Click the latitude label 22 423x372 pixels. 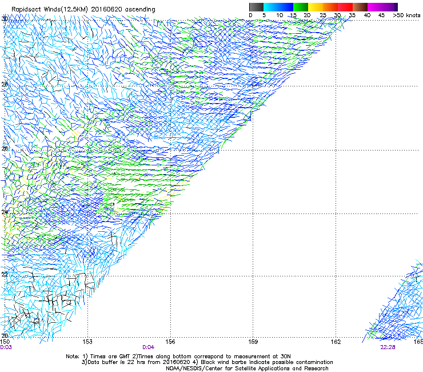tap(5, 275)
